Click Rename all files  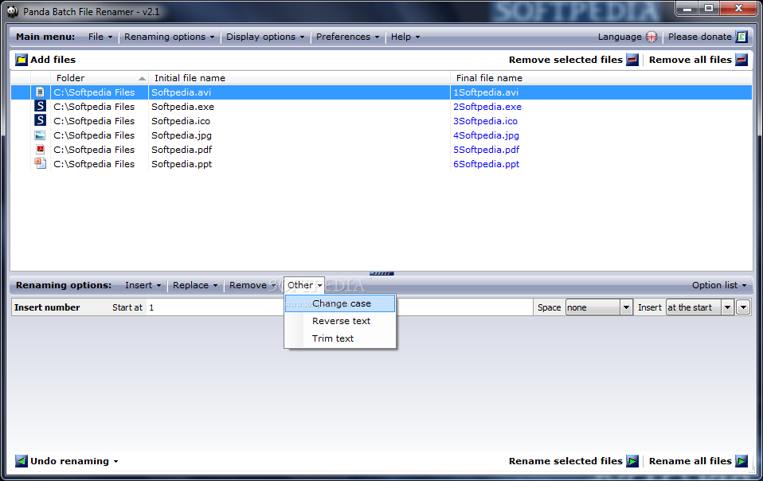tap(698, 461)
